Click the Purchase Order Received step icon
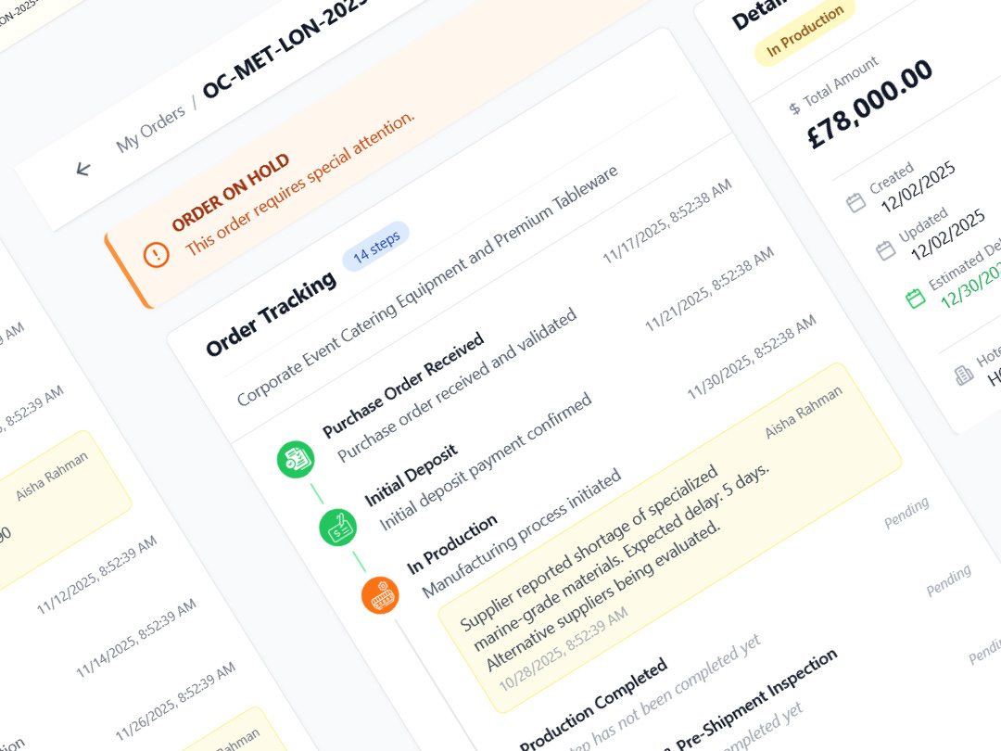 297,457
